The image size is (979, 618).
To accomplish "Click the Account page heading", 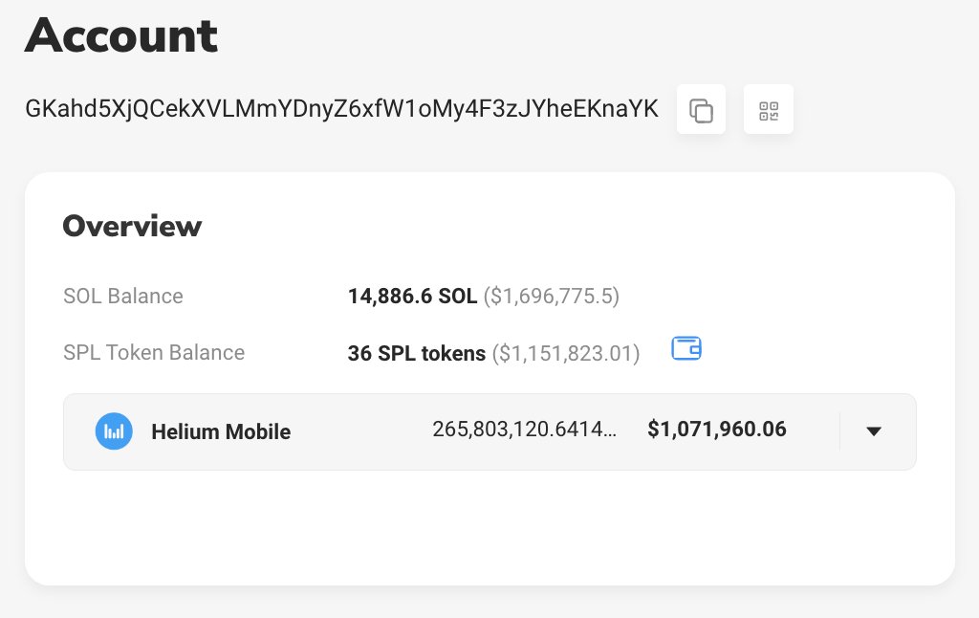I will click(121, 35).
